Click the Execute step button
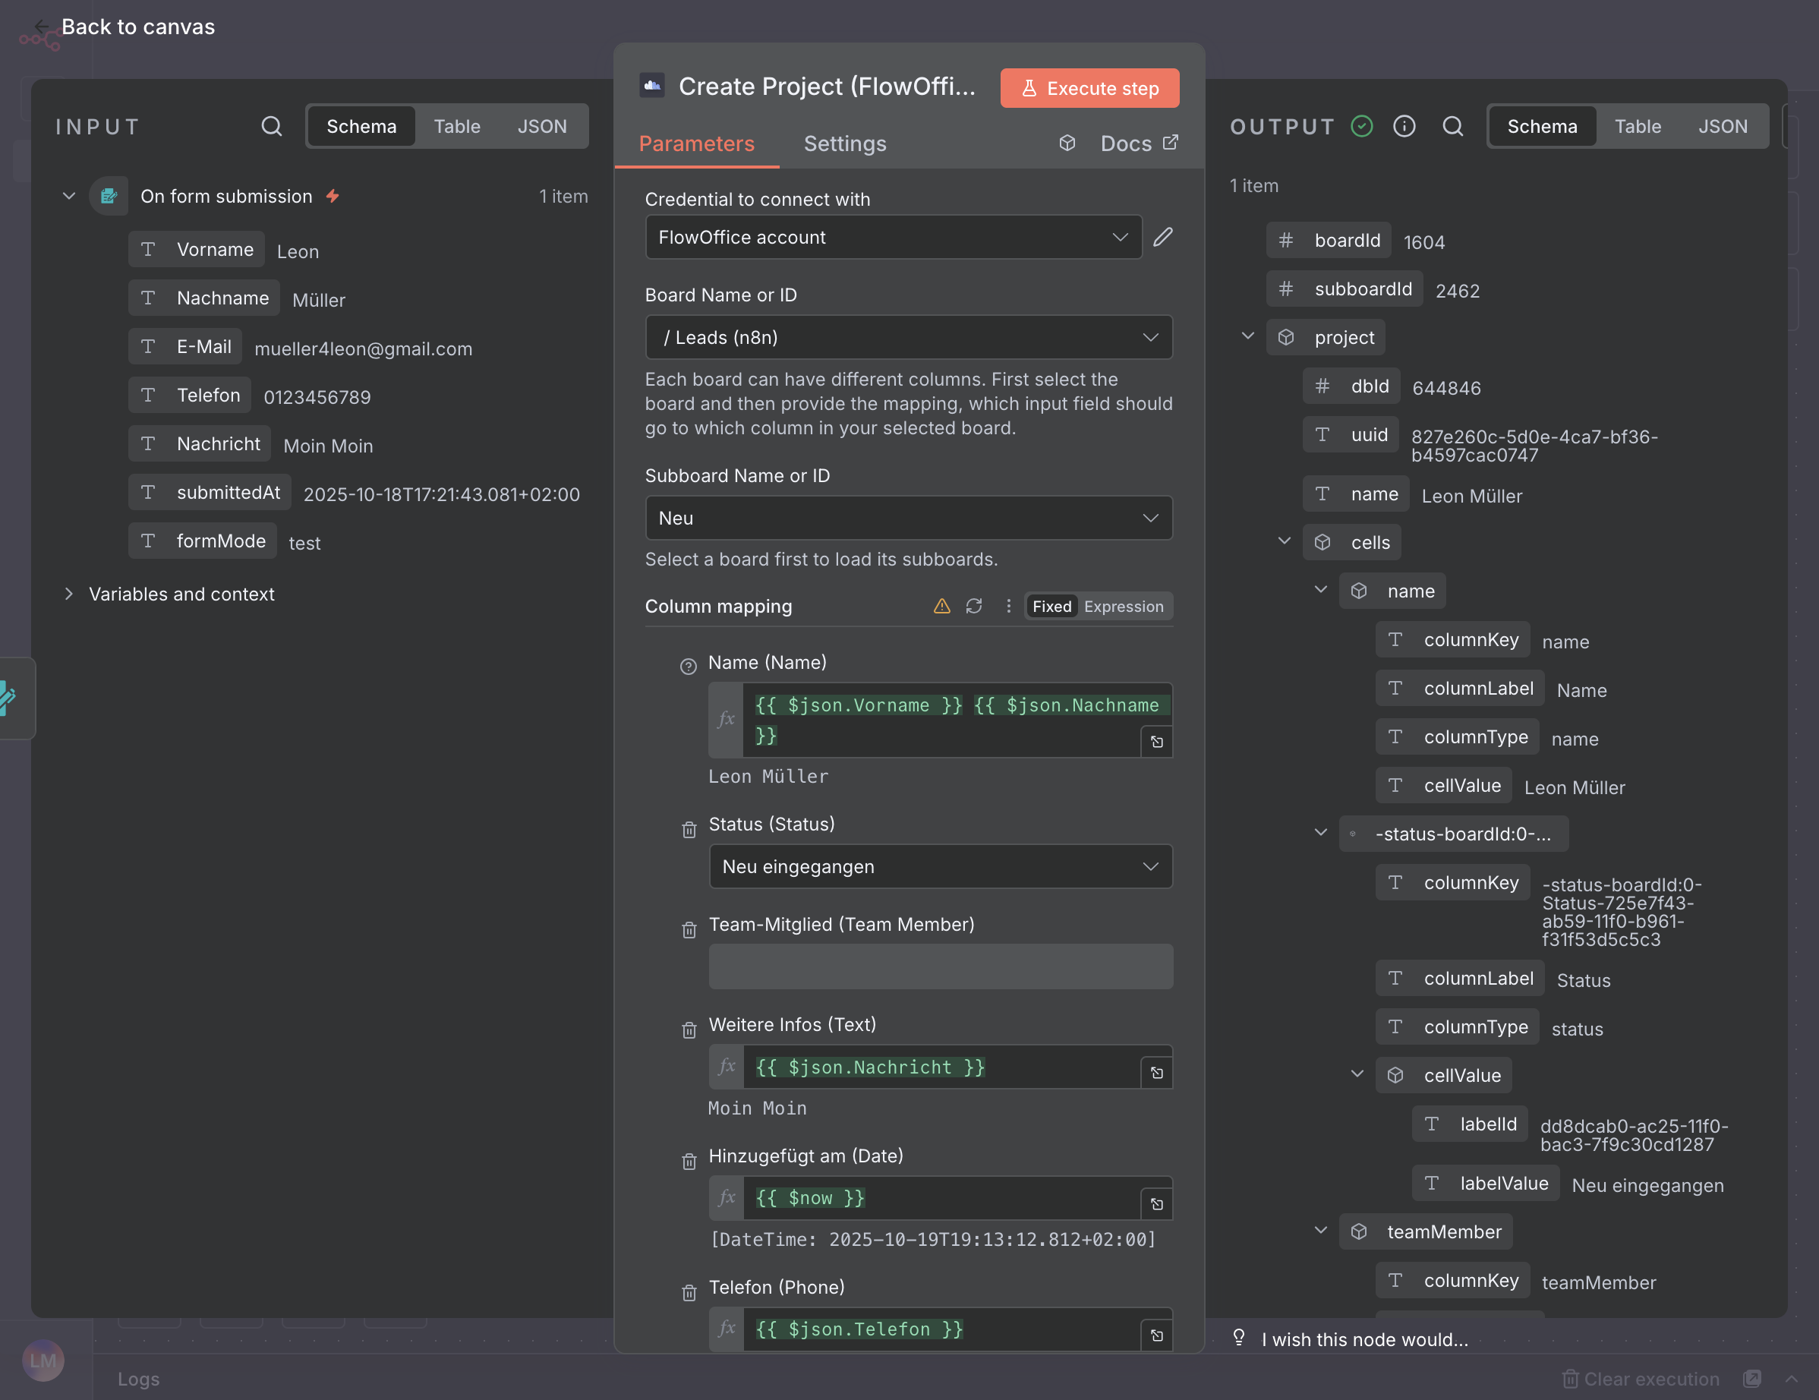Viewport: 1819px width, 1400px height. click(x=1089, y=88)
